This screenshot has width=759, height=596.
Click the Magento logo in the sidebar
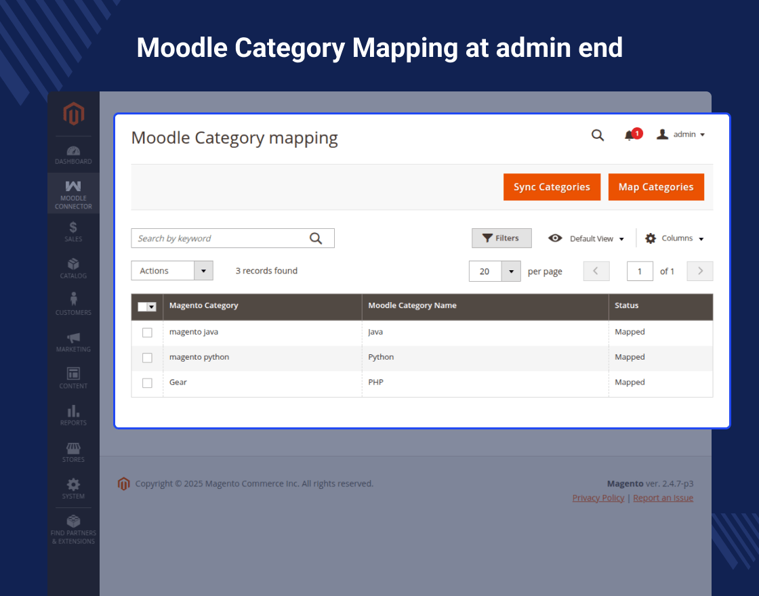74,114
